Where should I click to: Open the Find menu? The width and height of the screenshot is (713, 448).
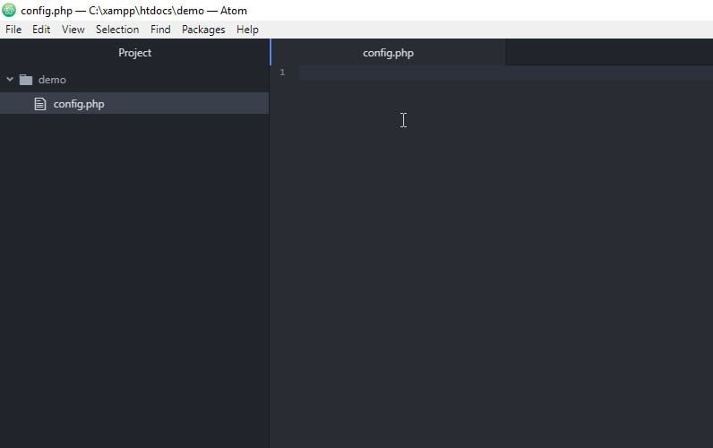click(x=160, y=30)
